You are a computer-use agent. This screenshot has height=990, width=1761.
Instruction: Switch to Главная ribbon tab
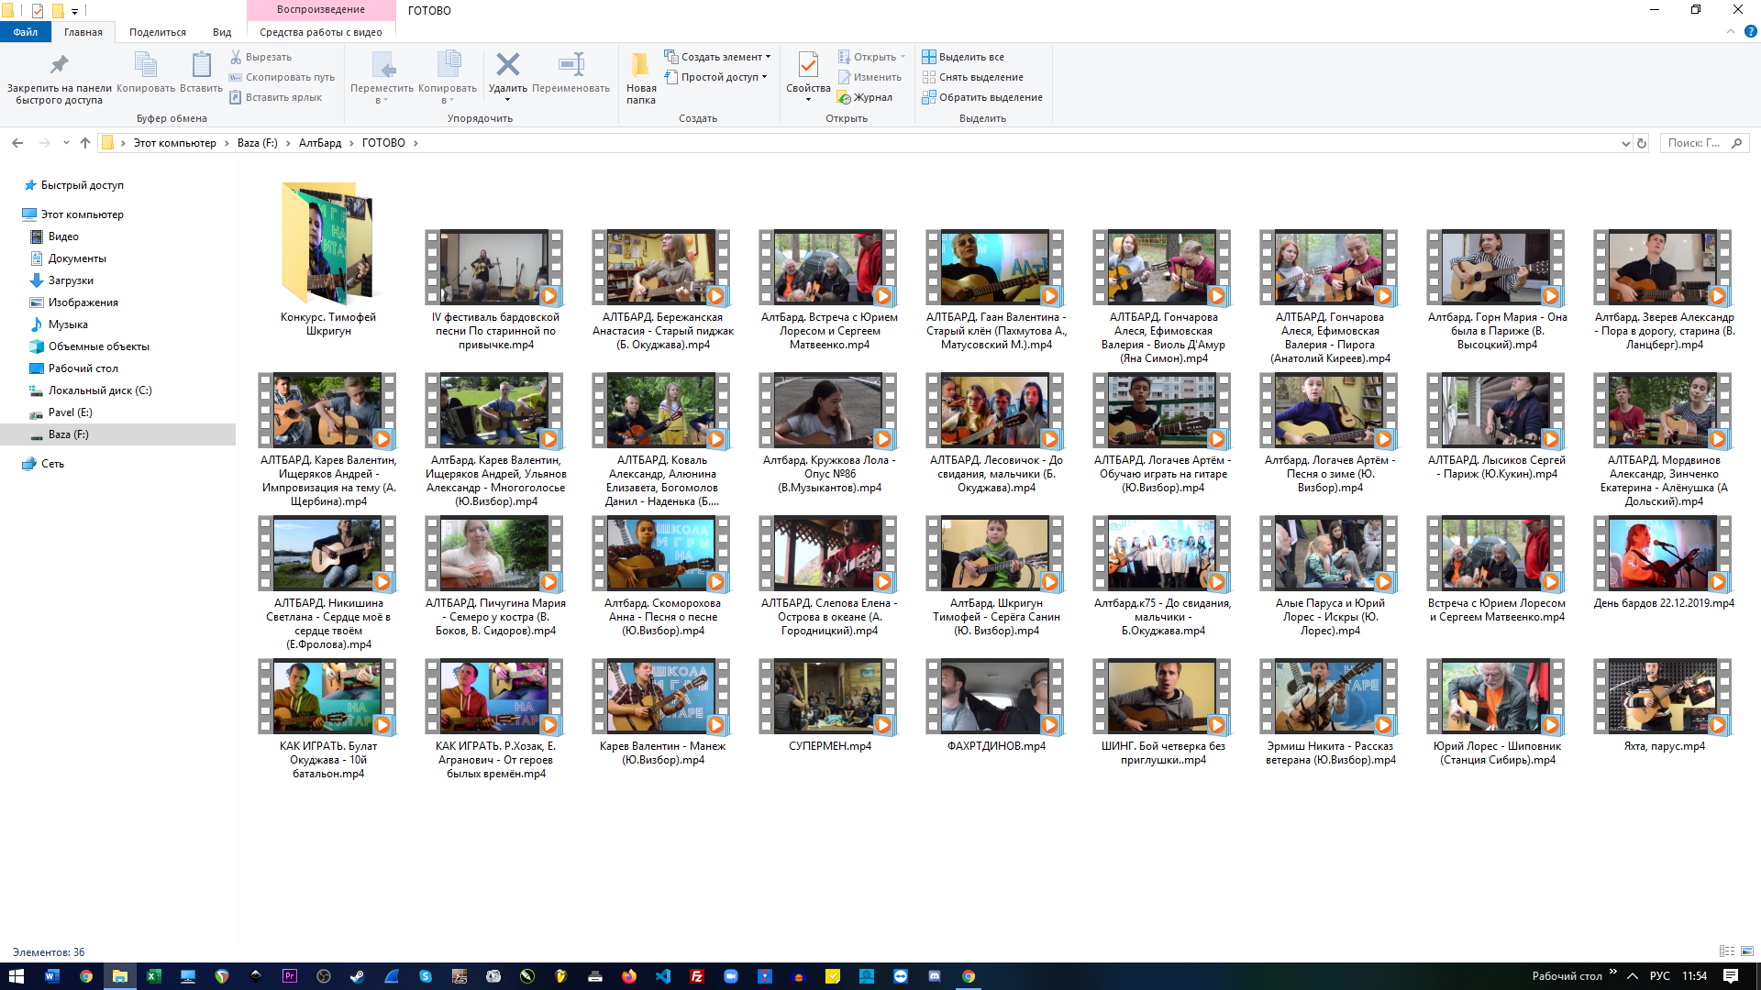click(x=83, y=32)
